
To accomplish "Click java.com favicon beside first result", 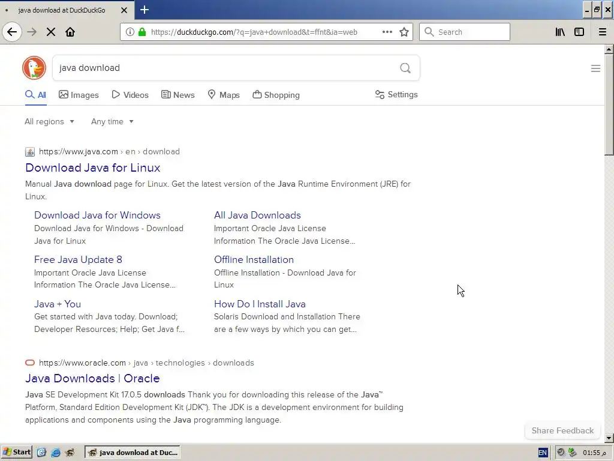I will [30, 152].
